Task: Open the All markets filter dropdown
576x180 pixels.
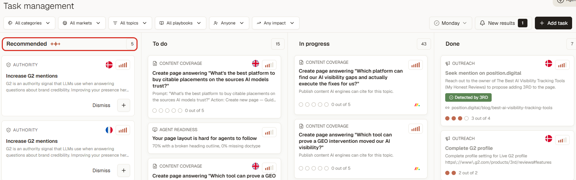Action: coord(82,23)
